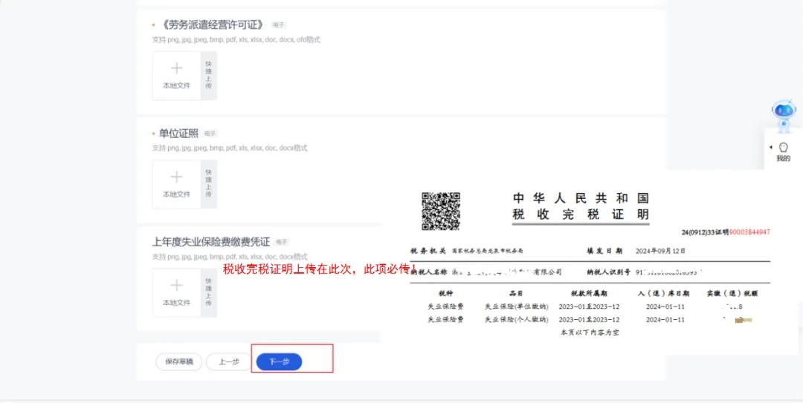Click the 单位证照 section title
Screen dimensions: 803x403
pyautogui.click(x=178, y=134)
